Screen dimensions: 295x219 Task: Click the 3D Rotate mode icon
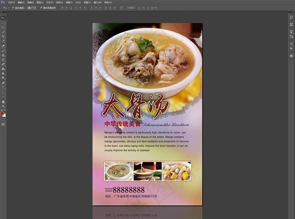139,8
